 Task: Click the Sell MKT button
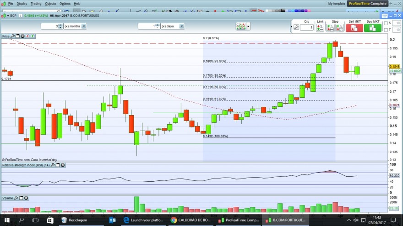(x=354, y=28)
